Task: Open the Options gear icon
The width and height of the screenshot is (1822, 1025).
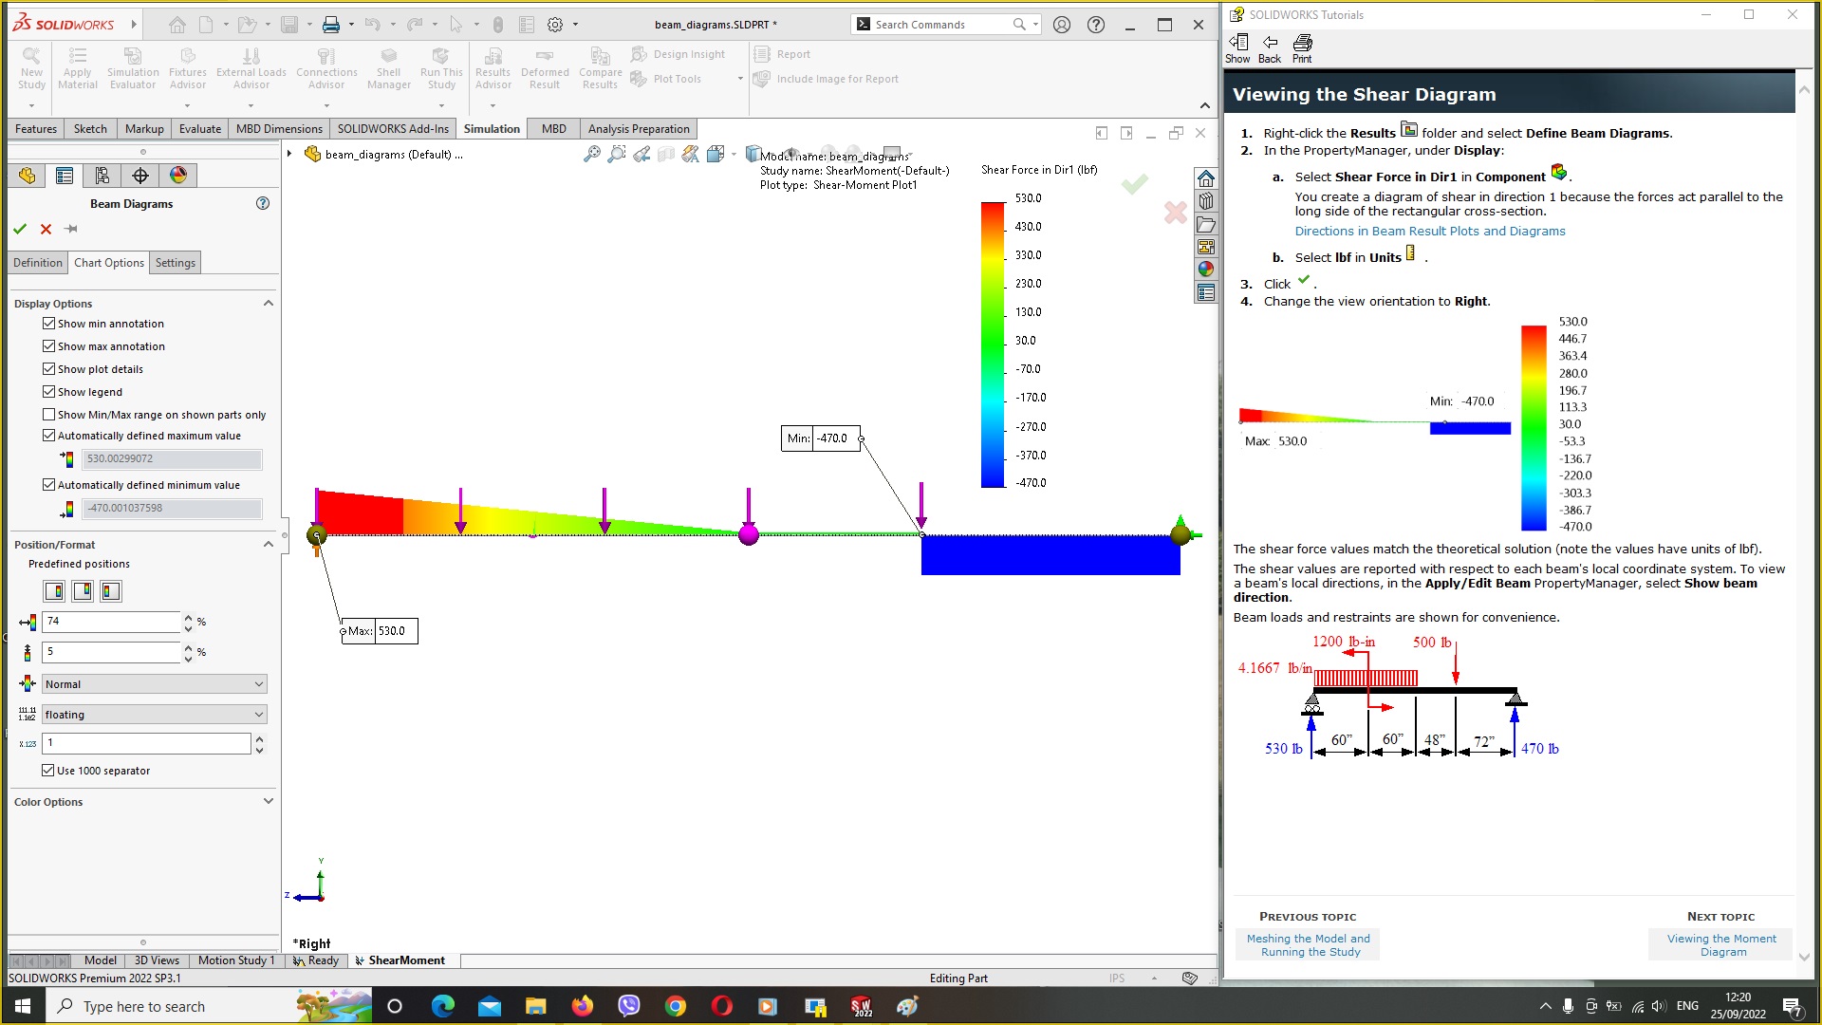Action: click(555, 25)
